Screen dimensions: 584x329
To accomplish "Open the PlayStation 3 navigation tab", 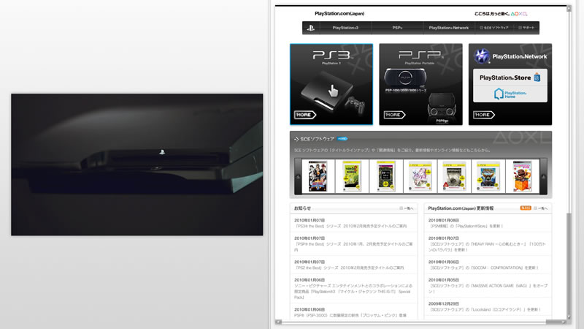I will [x=345, y=28].
